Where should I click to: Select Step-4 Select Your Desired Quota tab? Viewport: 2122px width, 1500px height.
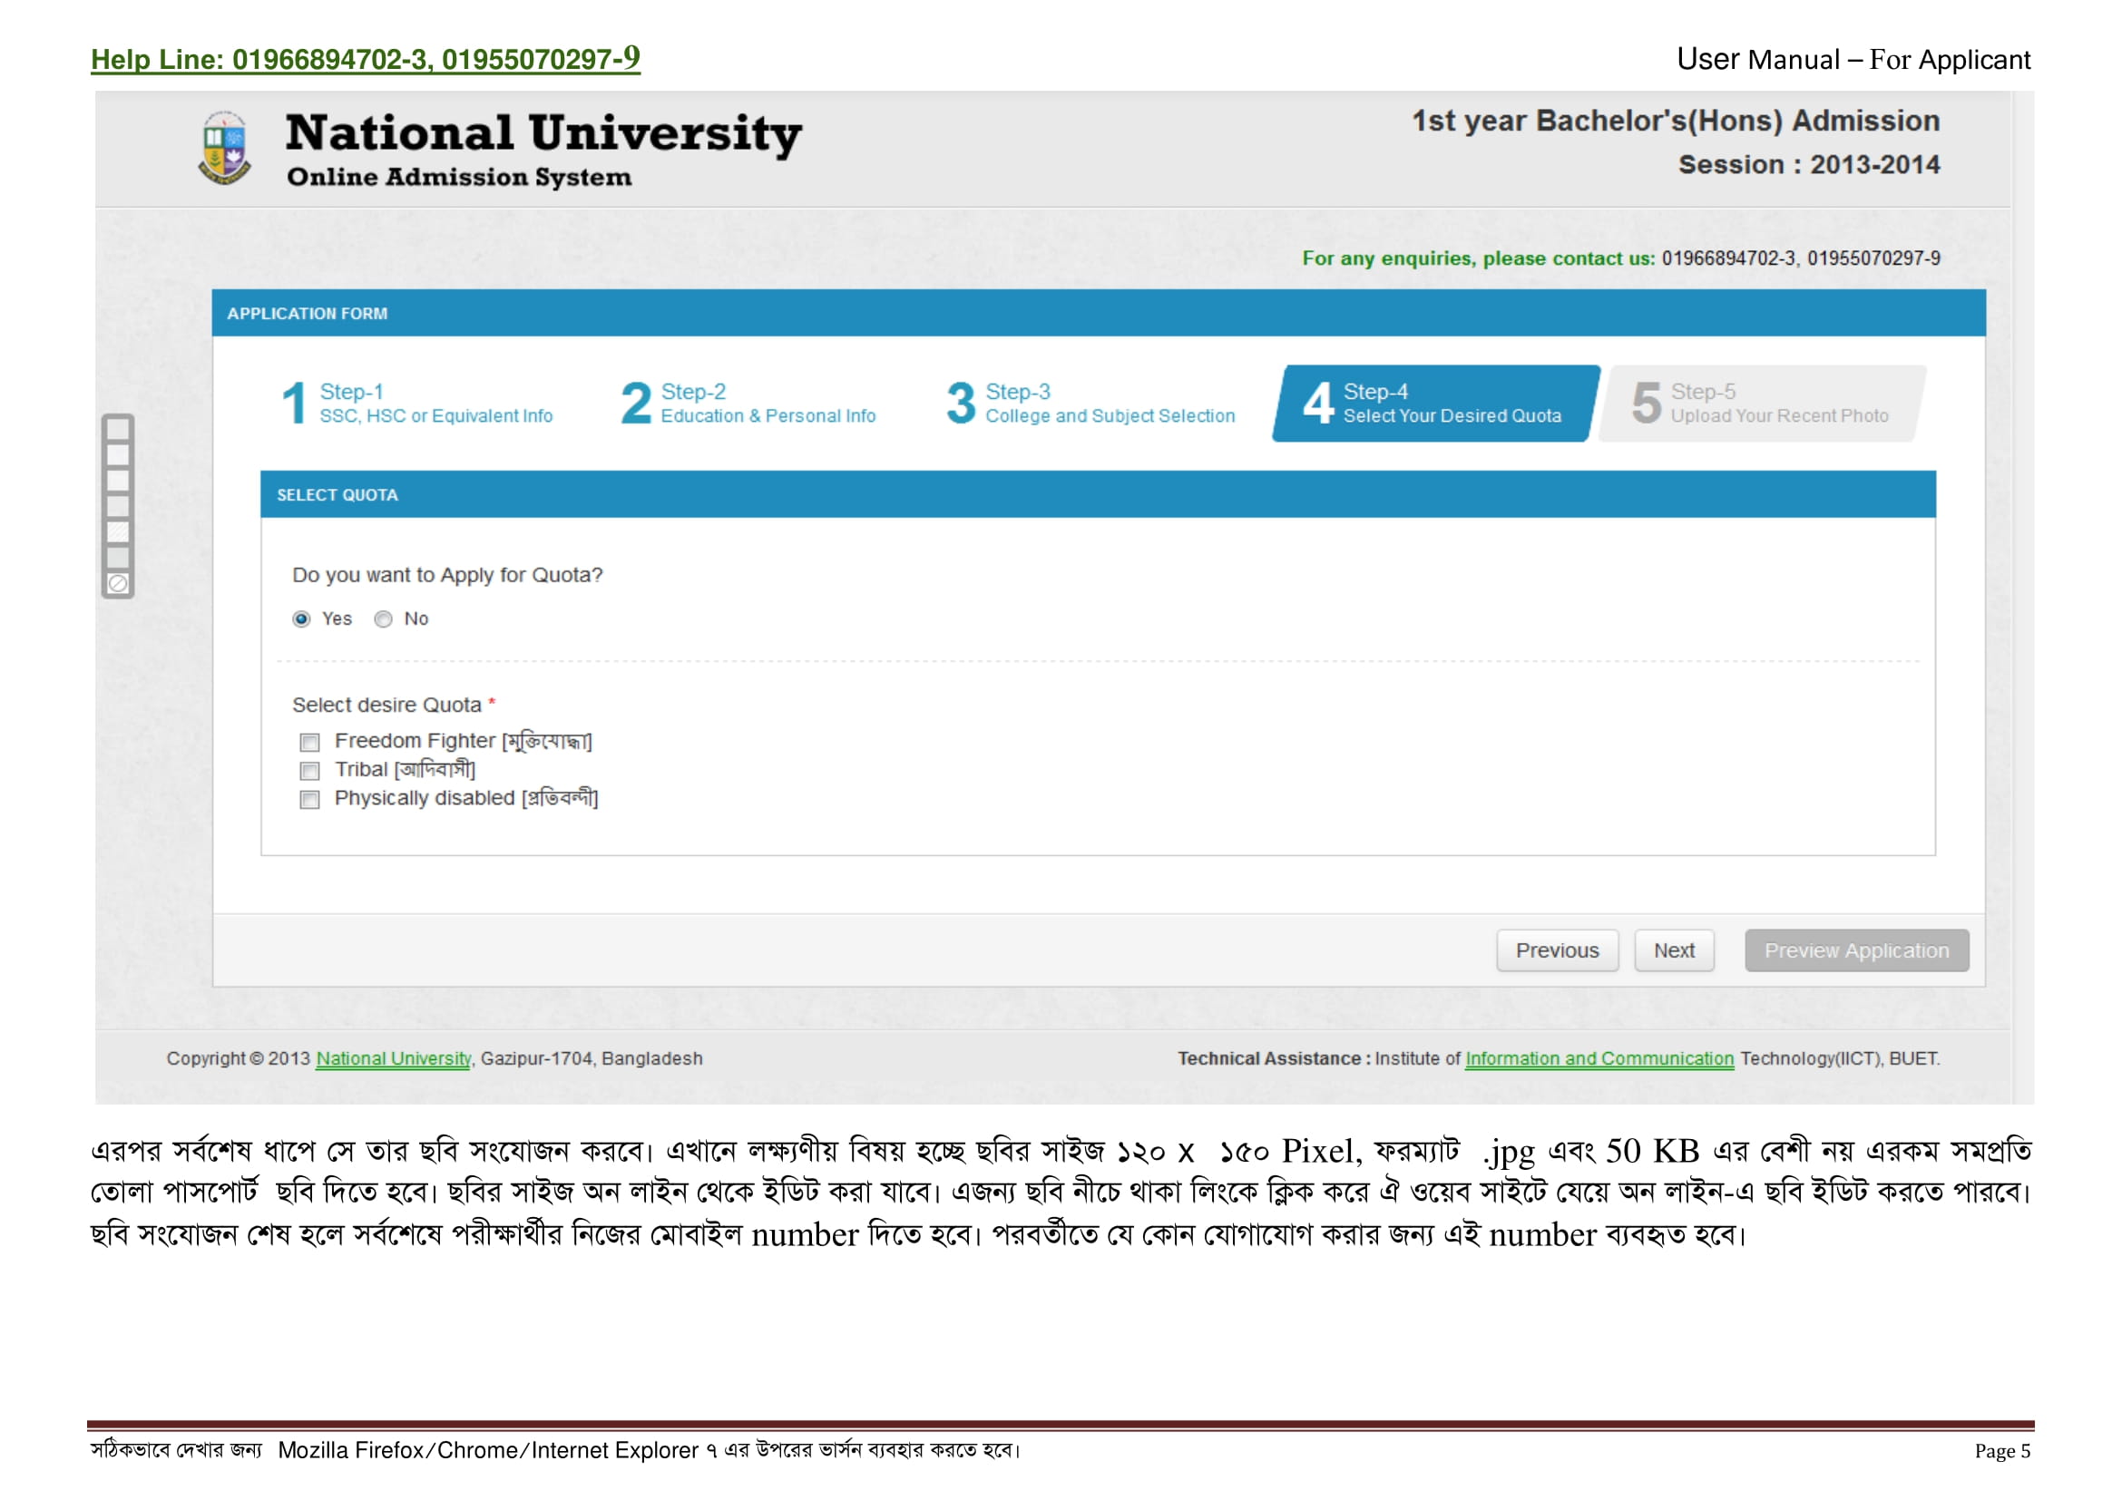1436,404
